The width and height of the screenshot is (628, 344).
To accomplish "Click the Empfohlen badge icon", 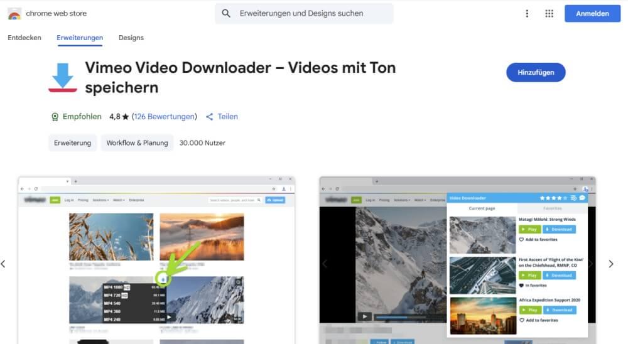I will pos(55,117).
